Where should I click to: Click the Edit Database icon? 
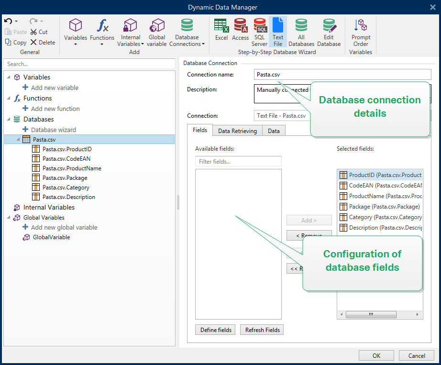329,32
